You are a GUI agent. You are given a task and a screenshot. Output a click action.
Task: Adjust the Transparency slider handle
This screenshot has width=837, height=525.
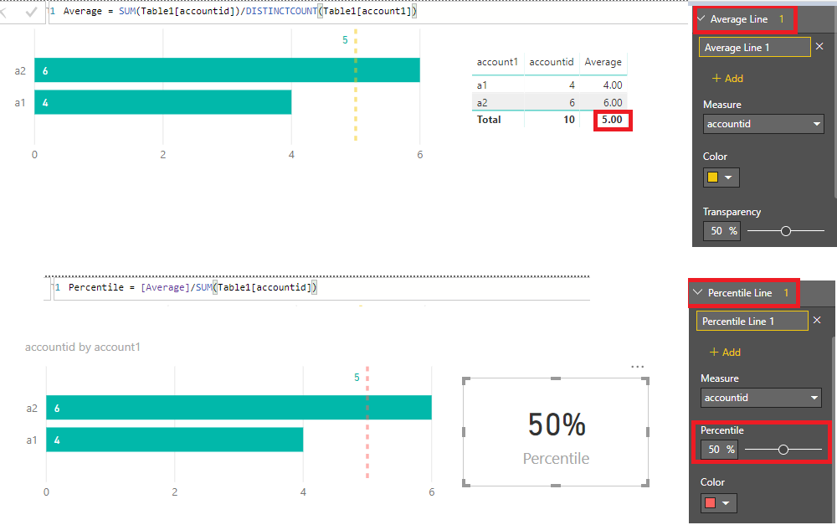coord(786,231)
